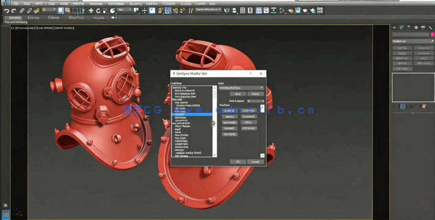Click the Rectangular Selection Region icon
435x220 pixels.
coord(75,11)
